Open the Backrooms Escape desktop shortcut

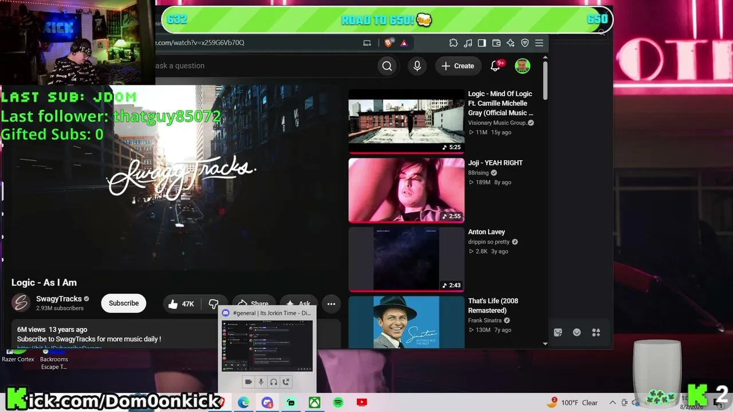(x=54, y=359)
